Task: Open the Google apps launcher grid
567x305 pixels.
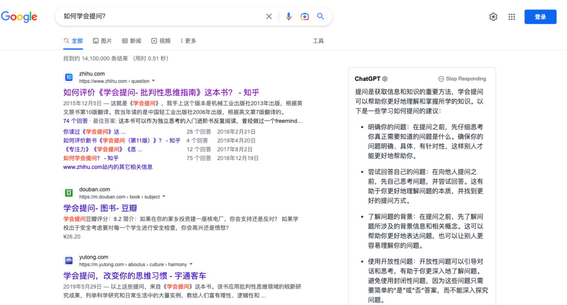Action: 511,16
